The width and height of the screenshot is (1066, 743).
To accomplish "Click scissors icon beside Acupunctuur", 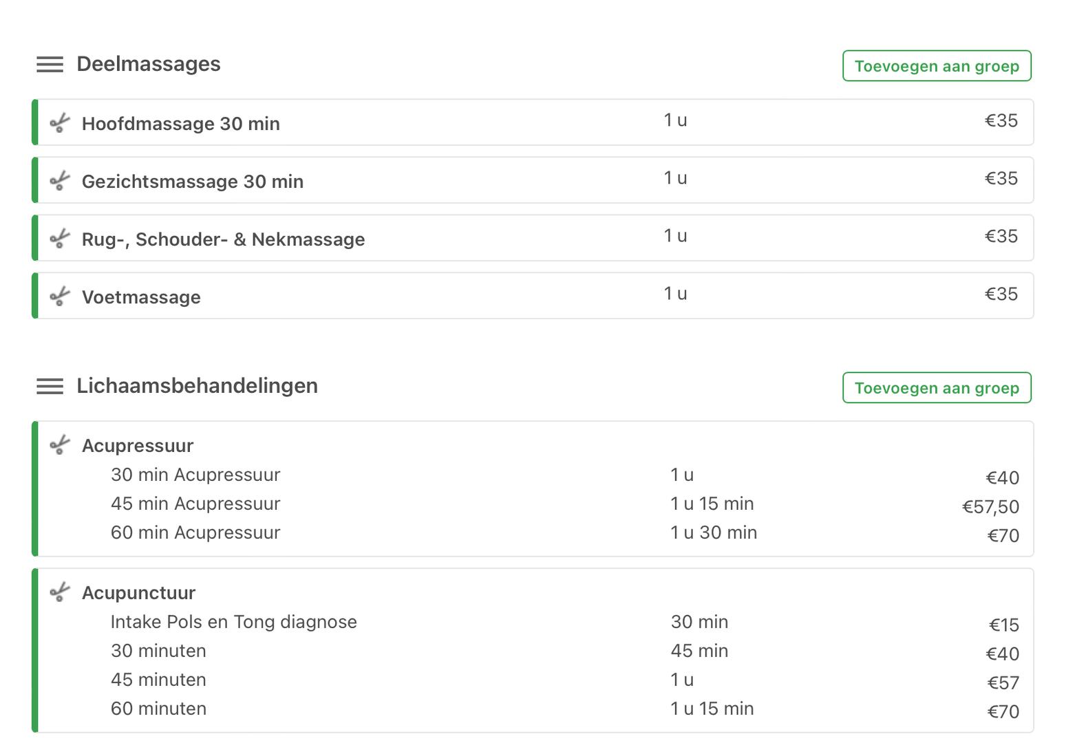I will click(60, 592).
